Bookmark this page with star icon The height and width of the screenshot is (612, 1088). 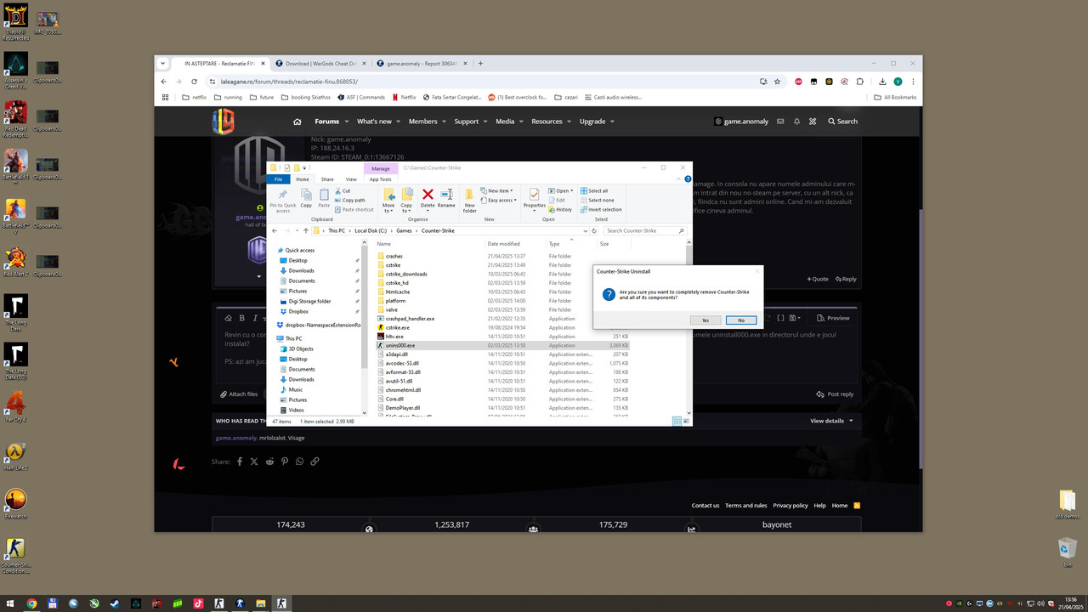(x=777, y=82)
